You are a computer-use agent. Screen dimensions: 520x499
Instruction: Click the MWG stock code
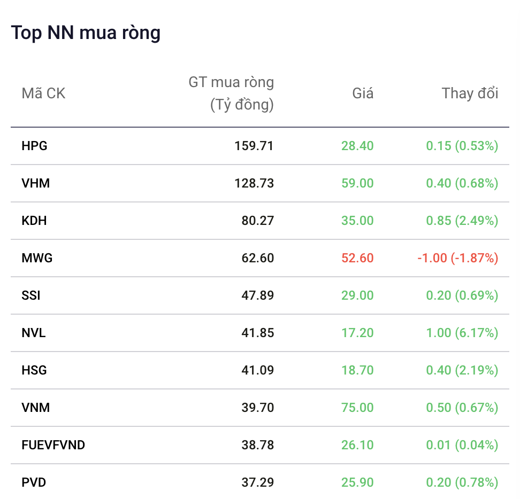pos(37,258)
